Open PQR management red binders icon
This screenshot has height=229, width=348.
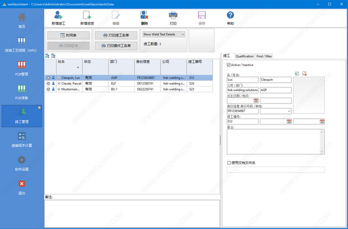(21, 65)
